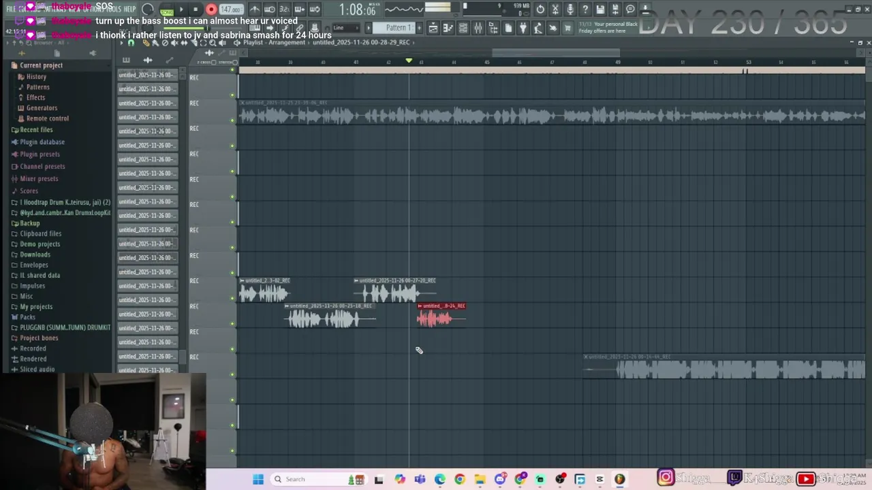Image resolution: width=872 pixels, height=490 pixels.
Task: Open the Line snap dropdown
Action: (346, 28)
